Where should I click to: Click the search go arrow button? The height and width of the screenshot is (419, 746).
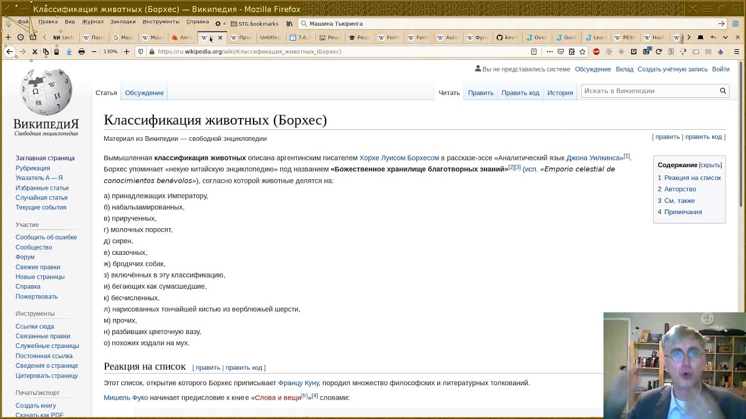pyautogui.click(x=722, y=24)
